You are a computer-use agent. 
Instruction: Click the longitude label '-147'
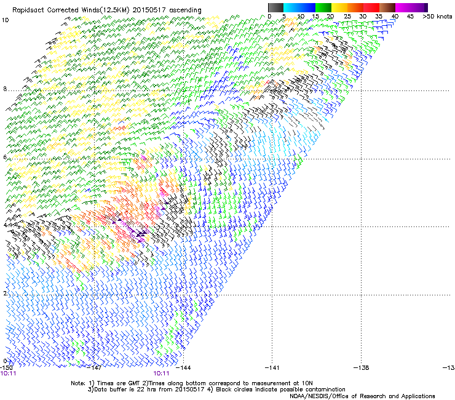[94, 367]
